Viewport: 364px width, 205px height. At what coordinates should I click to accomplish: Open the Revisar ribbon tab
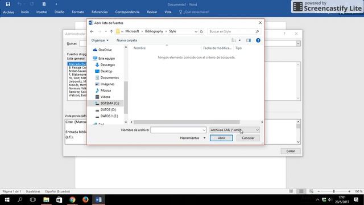[x=152, y=12]
